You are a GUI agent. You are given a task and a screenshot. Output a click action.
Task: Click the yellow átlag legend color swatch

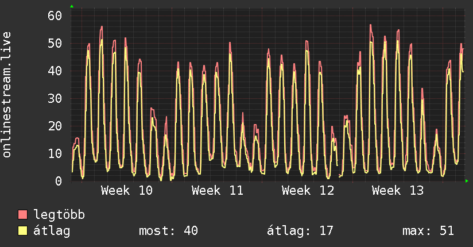pyautogui.click(x=23, y=231)
